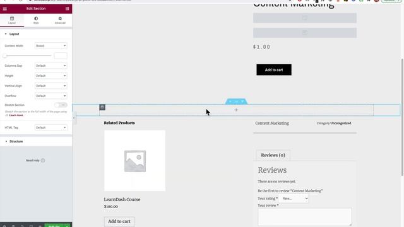
Task: Select the Content Marketing meta text
Action: 272,124
